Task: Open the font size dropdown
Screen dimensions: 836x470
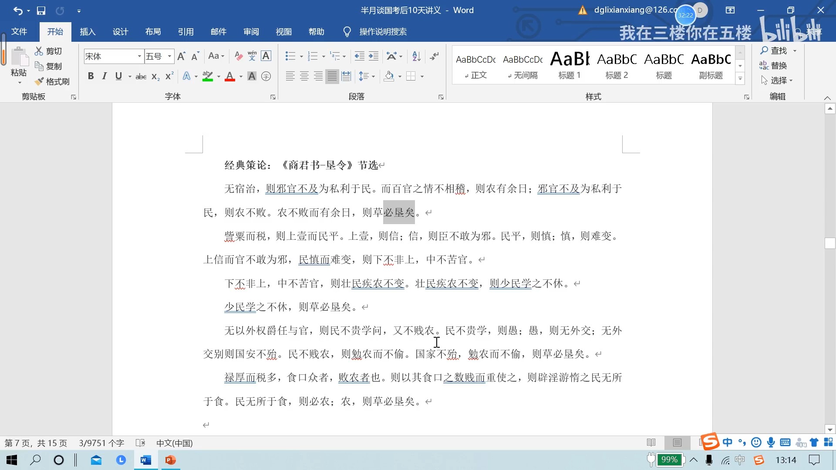Action: pos(169,56)
